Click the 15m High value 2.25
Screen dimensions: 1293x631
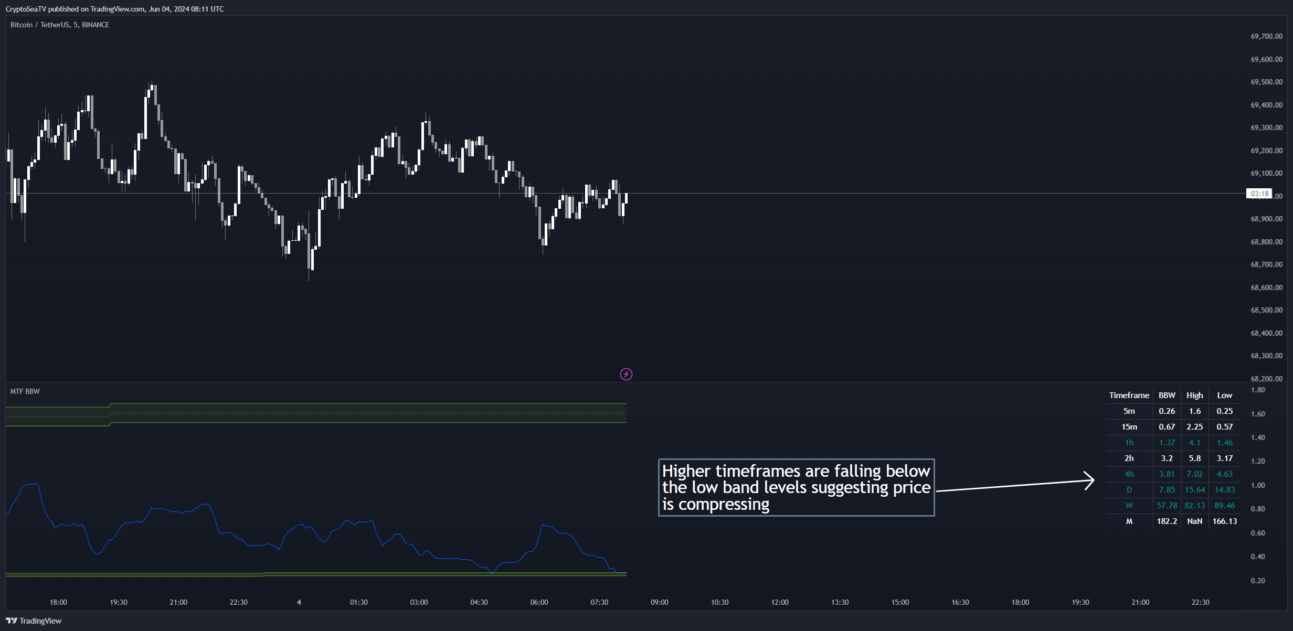1195,427
